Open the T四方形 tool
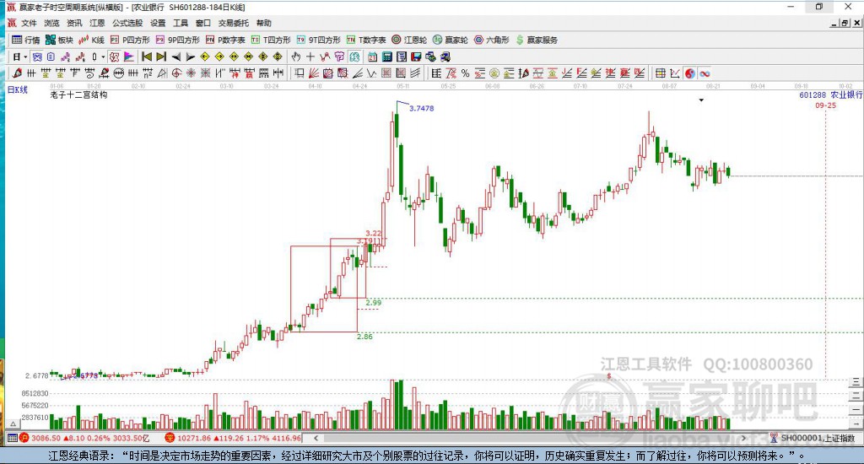The image size is (864, 464). pyautogui.click(x=271, y=40)
